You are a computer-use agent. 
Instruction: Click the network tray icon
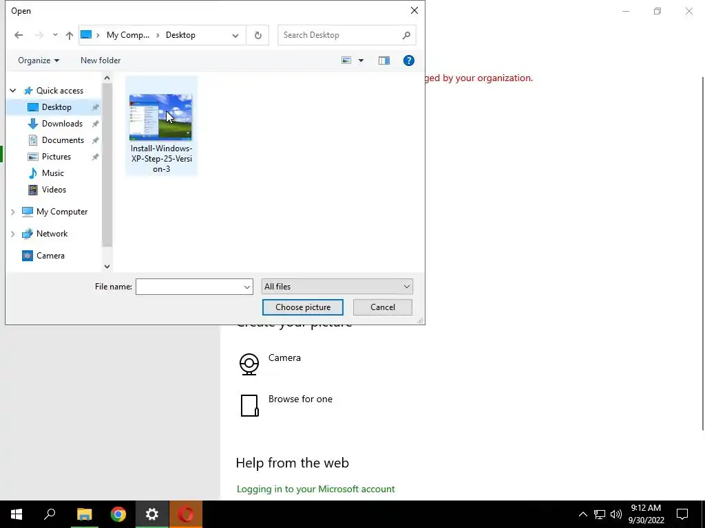pos(600,514)
